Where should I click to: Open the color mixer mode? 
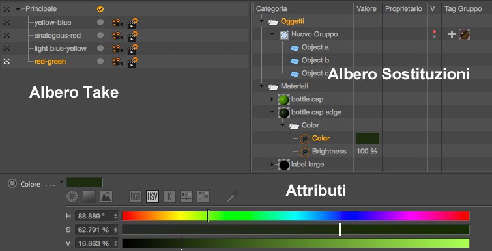[186, 196]
